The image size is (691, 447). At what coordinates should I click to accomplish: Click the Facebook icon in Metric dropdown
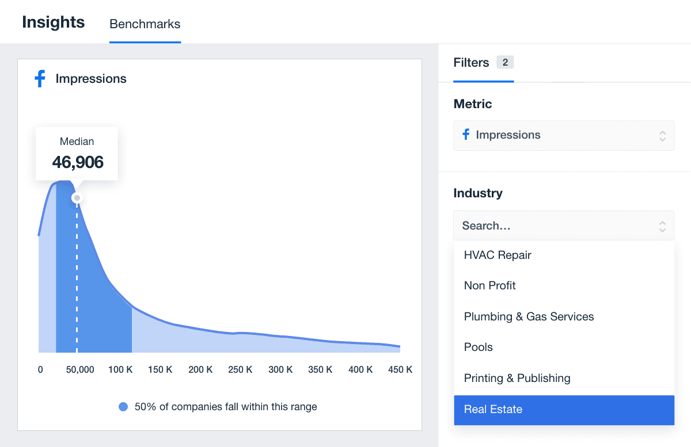466,135
